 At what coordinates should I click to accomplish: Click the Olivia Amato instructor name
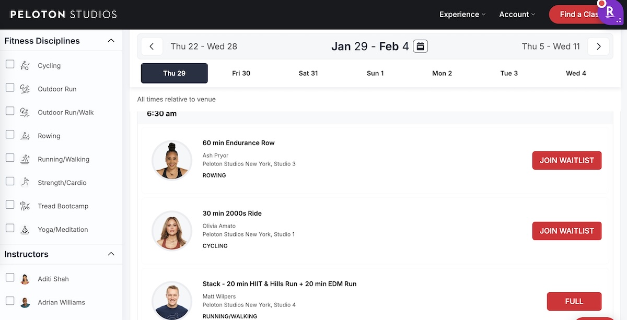tap(219, 226)
